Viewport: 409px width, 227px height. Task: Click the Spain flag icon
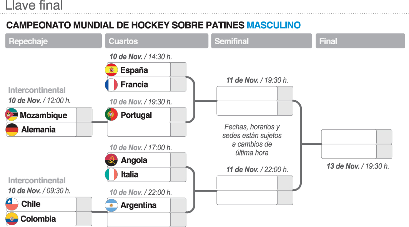pos(111,70)
